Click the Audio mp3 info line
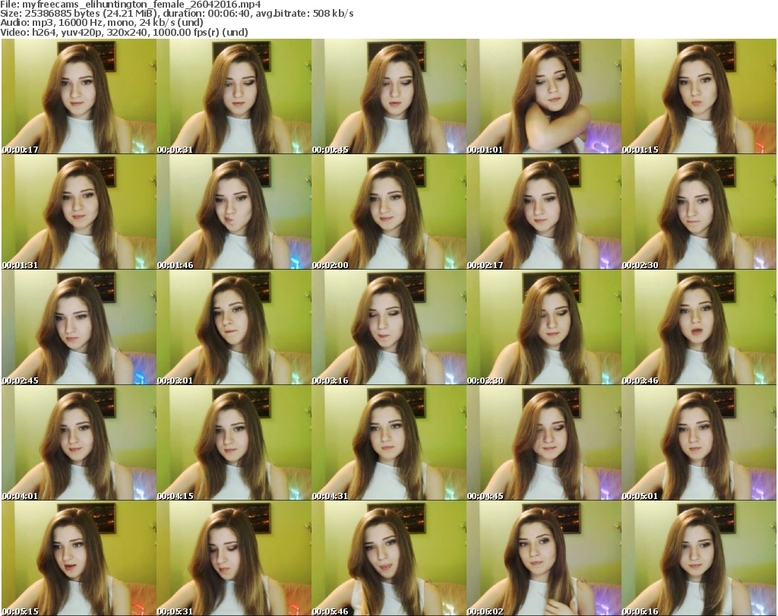Screen dimensions: 778x616 click(102, 23)
